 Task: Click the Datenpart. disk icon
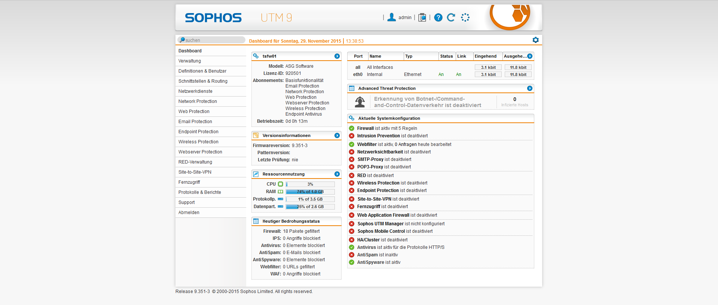point(281,207)
